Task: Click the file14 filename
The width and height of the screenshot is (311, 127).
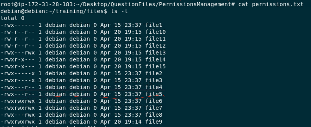Action: 155,59
